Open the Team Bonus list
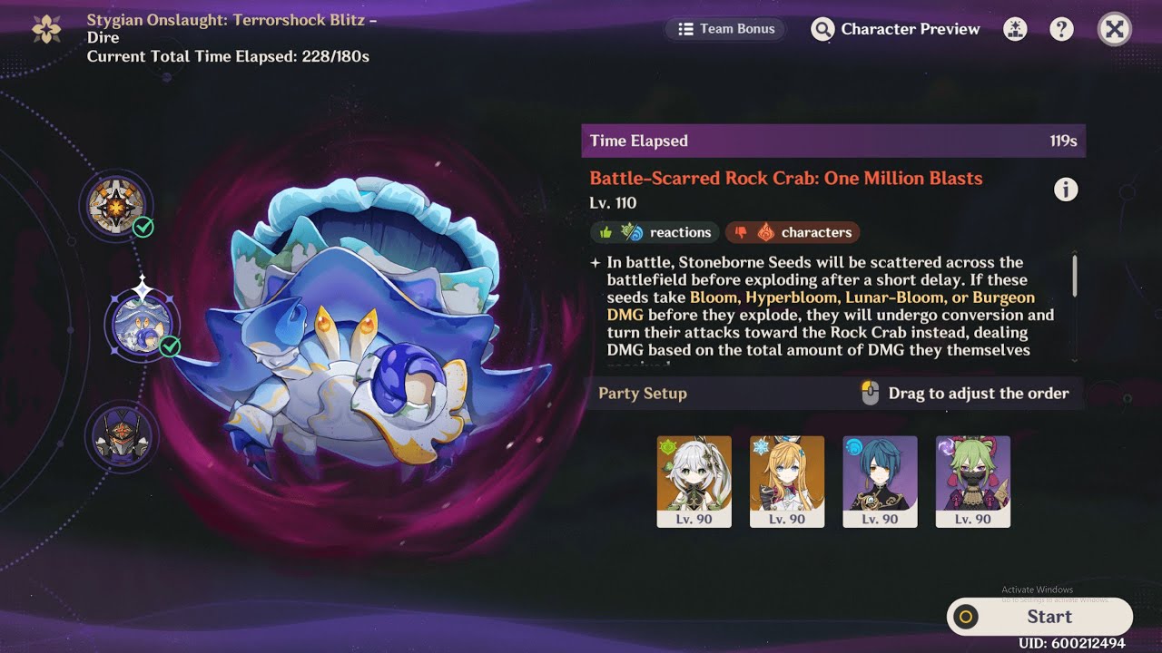The width and height of the screenshot is (1162, 653). pyautogui.click(x=726, y=29)
